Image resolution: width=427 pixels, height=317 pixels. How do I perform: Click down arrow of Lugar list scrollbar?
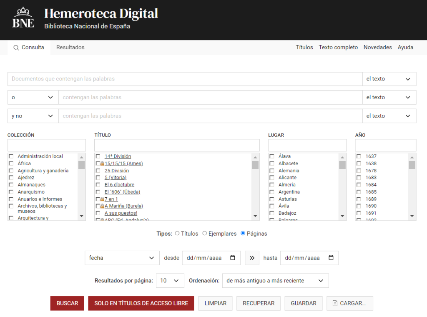pos(342,216)
